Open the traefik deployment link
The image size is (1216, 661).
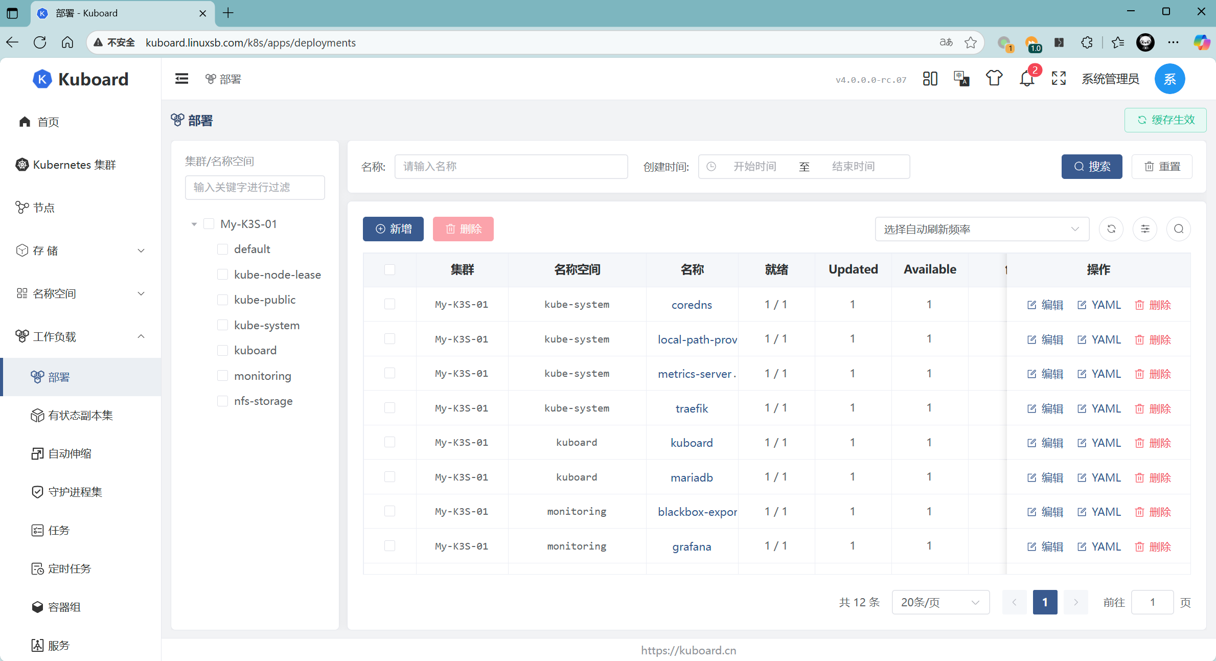[692, 408]
